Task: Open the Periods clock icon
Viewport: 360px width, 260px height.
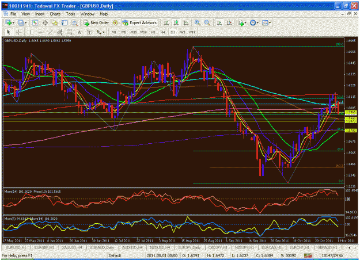Action: [253, 22]
